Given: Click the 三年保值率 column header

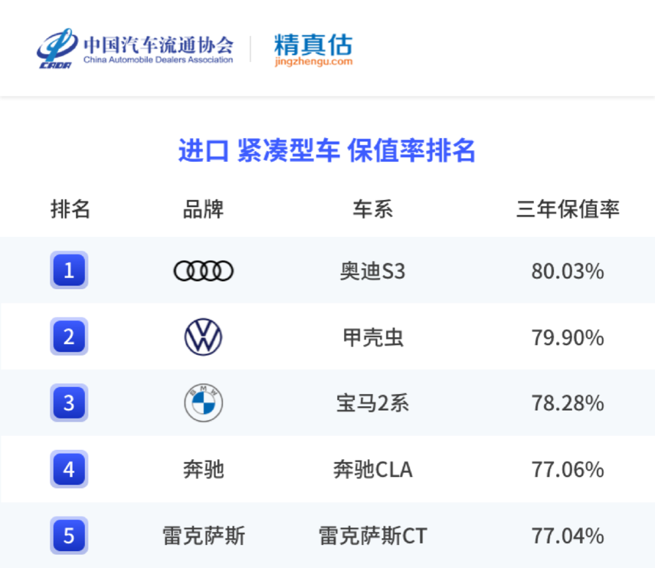Looking at the screenshot, I should (568, 209).
